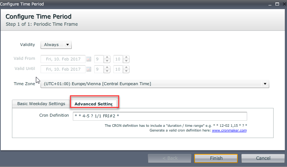Expand the Time Zone dropdown list

coord(265,84)
